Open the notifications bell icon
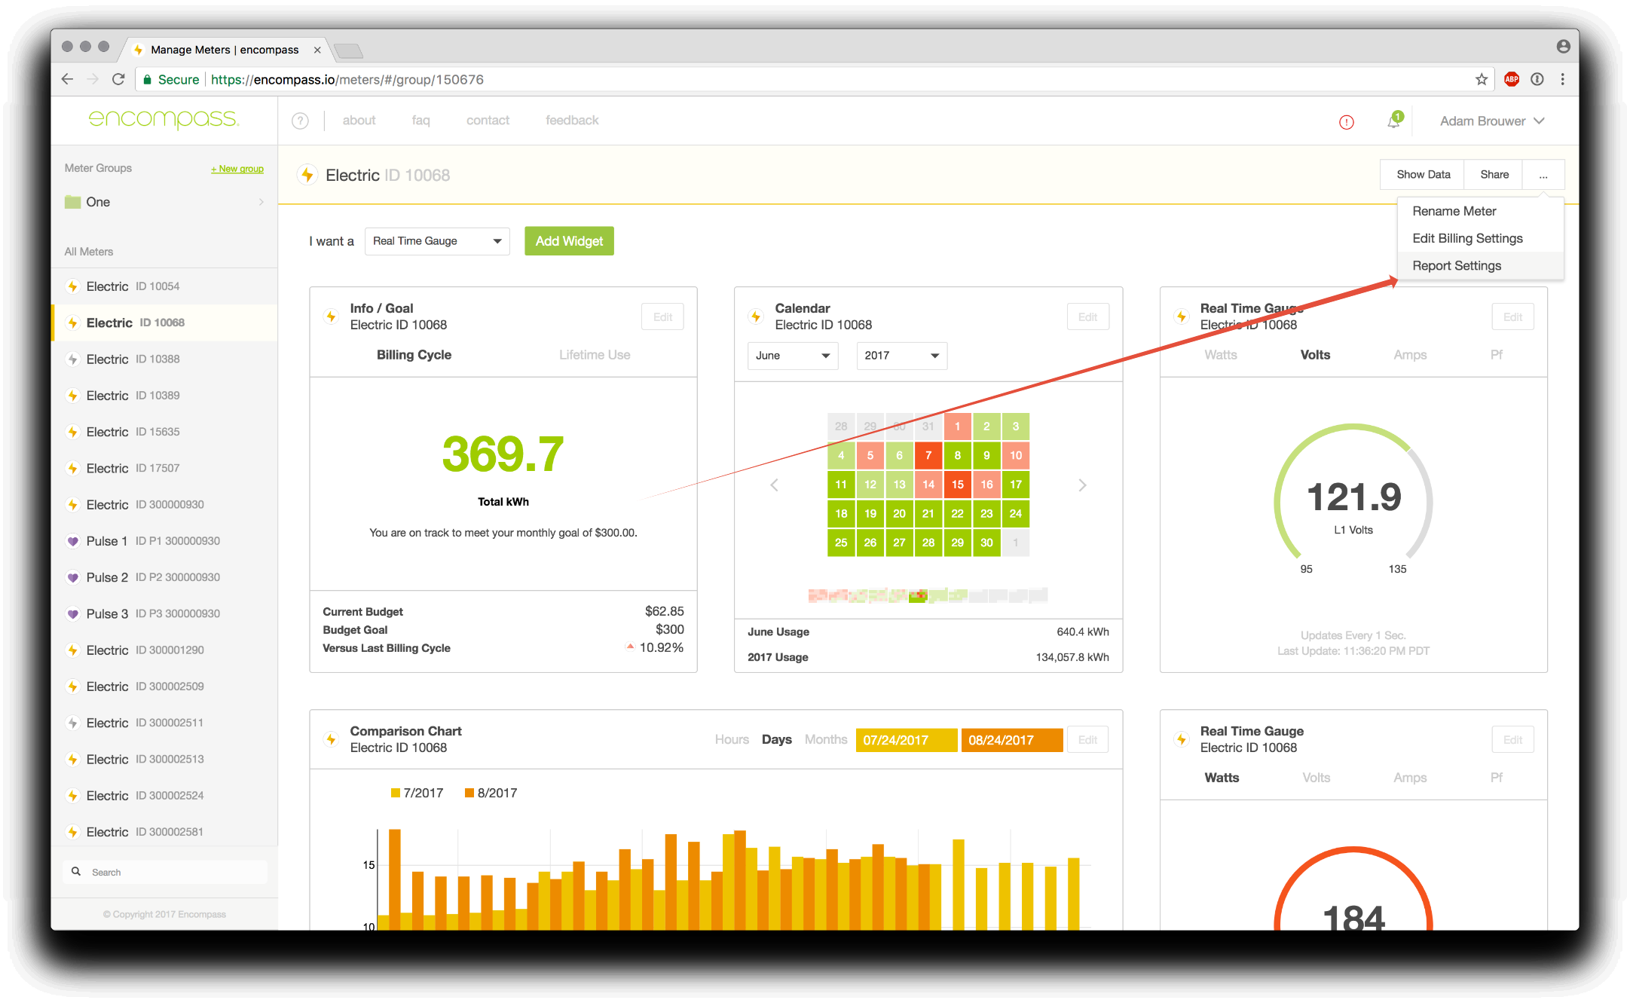Viewport: 1630px width, 1003px height. [1393, 121]
